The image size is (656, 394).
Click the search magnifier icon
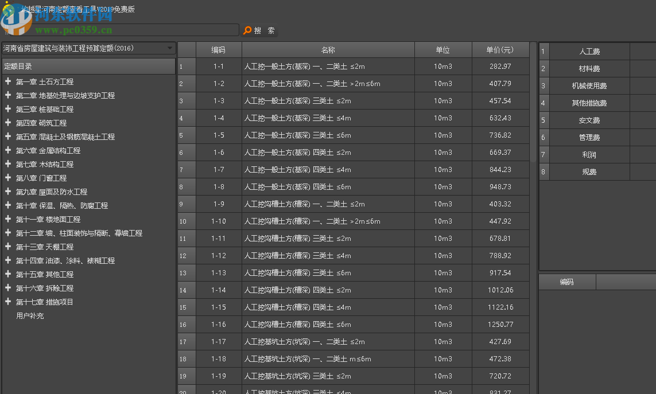(247, 30)
